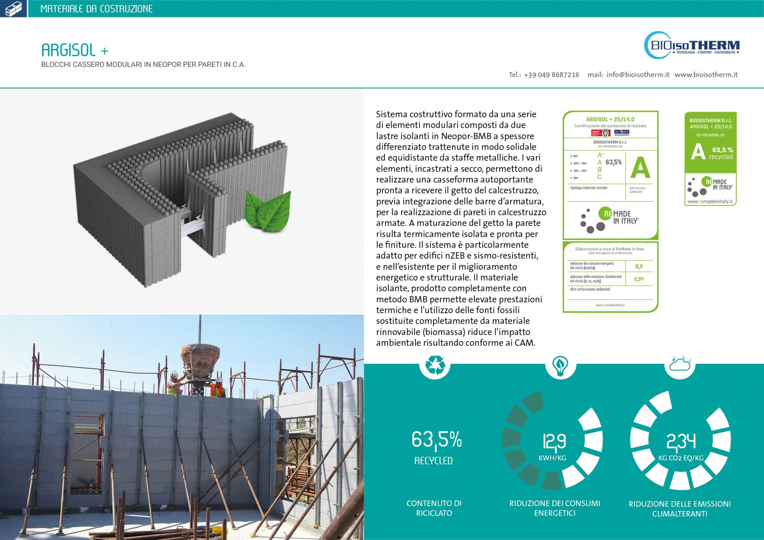
Task: Click the 2,34 KG CO2 EQ/KG ring chart
Action: click(x=680, y=440)
